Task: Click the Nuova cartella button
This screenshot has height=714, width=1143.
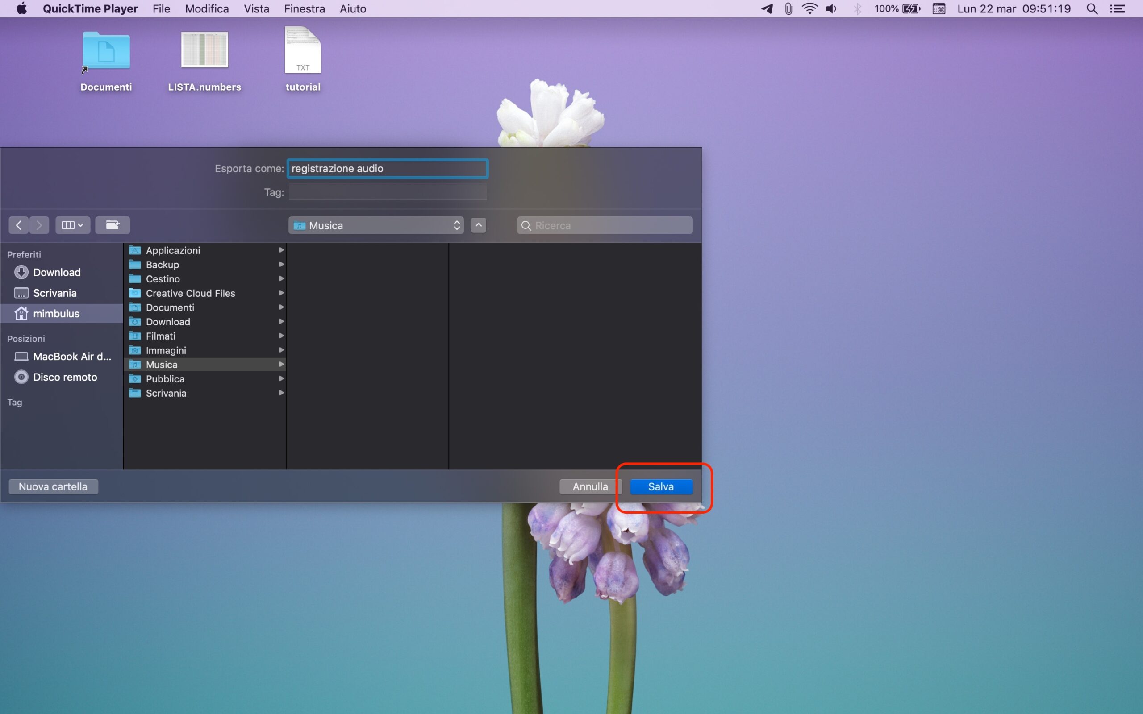Action: [53, 486]
